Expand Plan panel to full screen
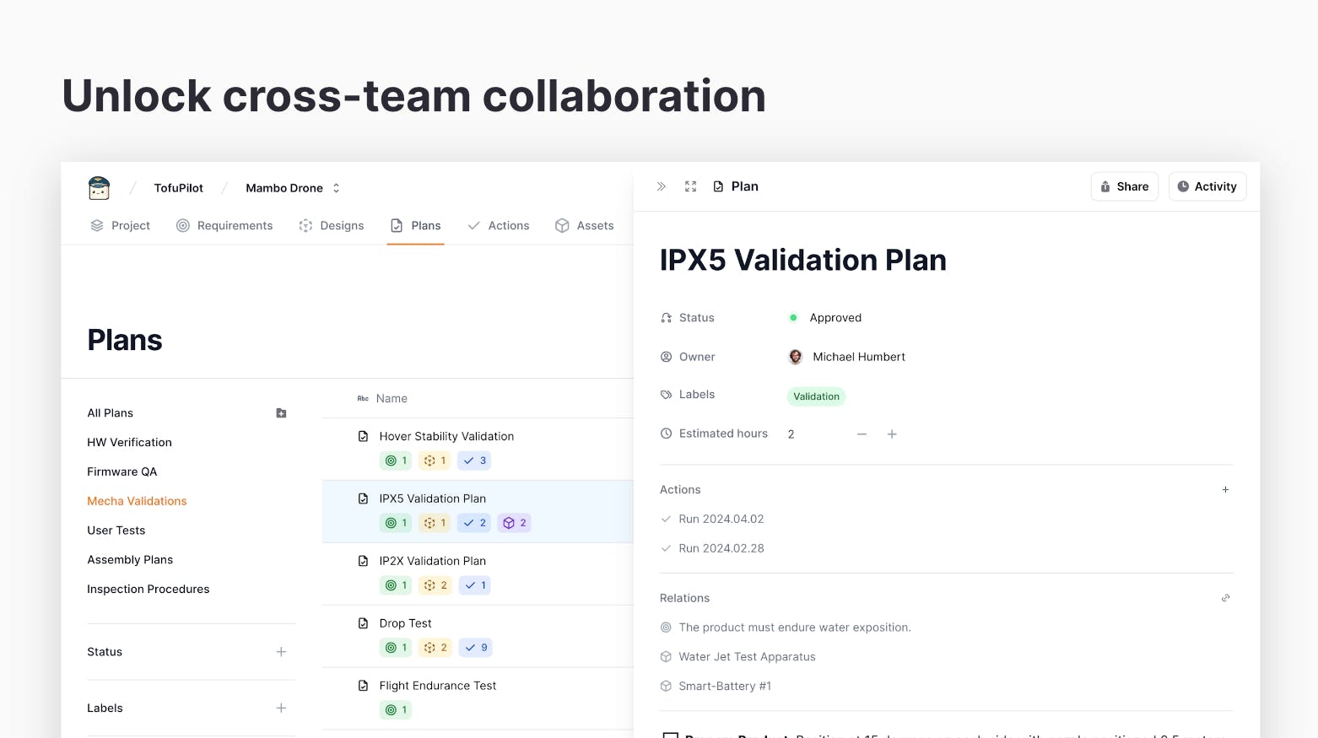1318x738 pixels. point(690,186)
